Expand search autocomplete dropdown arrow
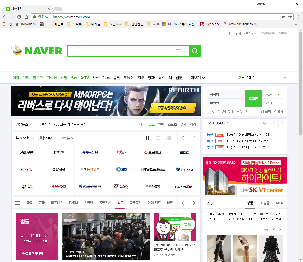The width and height of the screenshot is (303, 262). pos(185,51)
